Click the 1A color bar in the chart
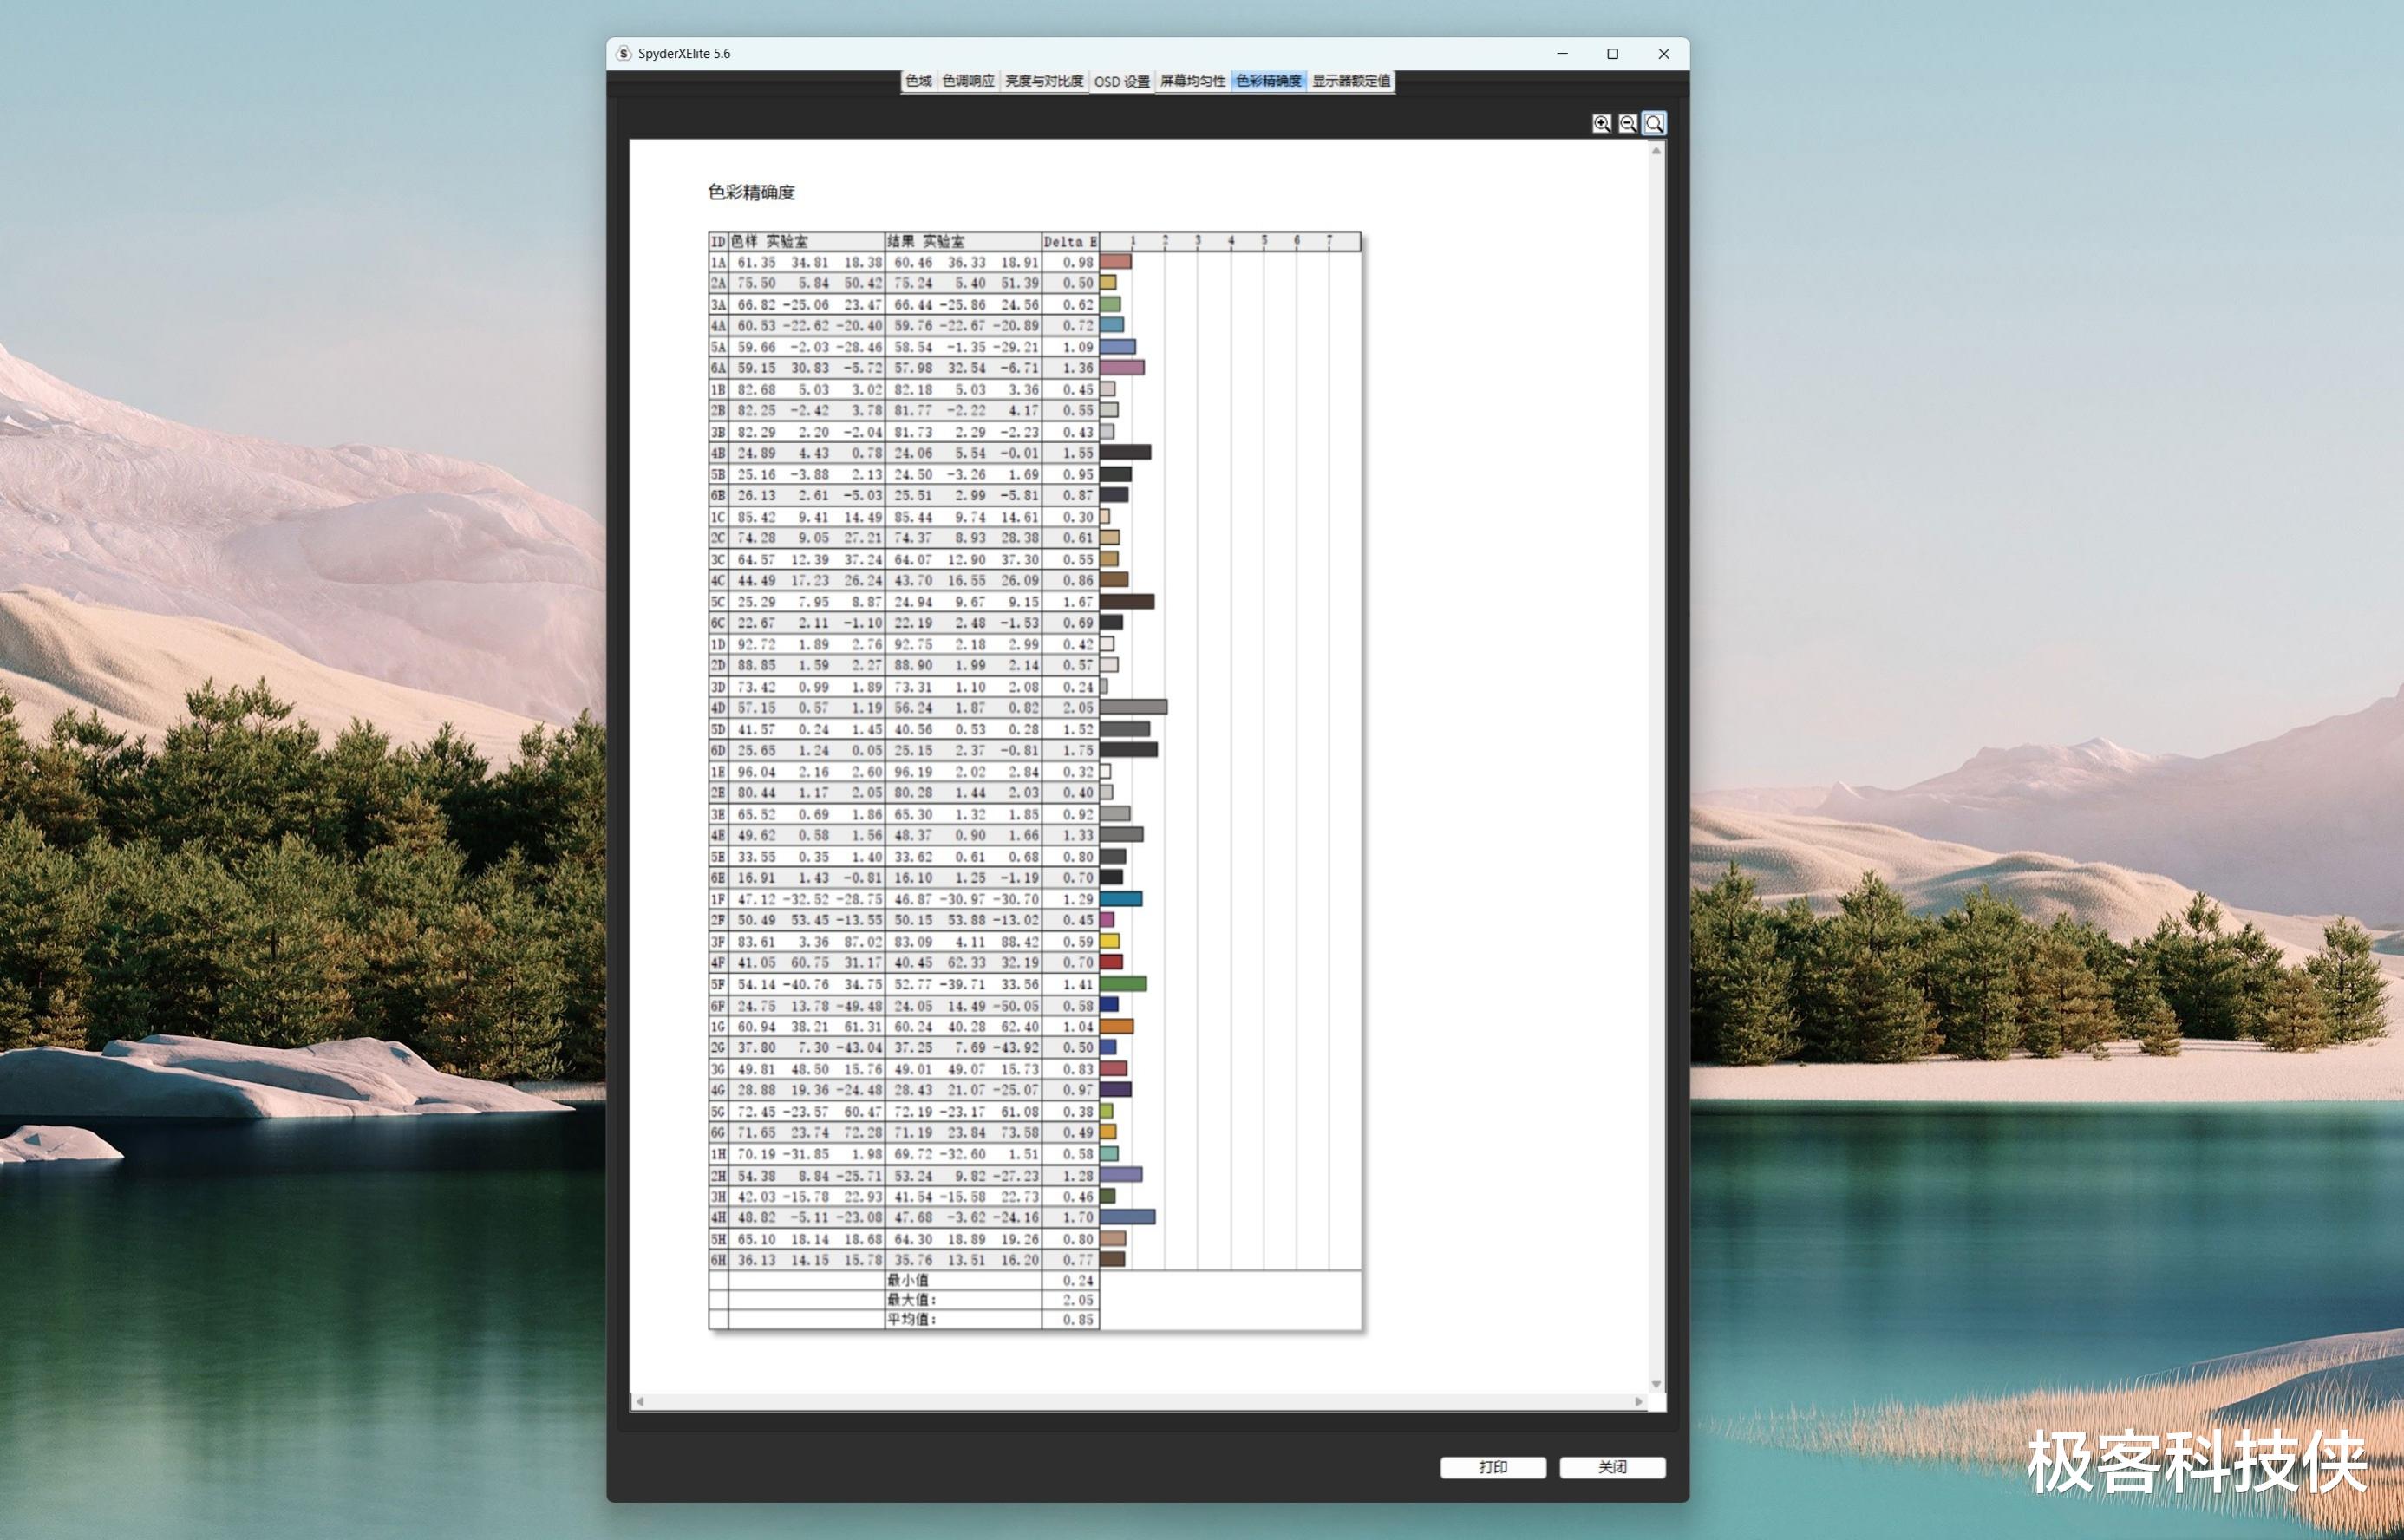 tap(1115, 262)
